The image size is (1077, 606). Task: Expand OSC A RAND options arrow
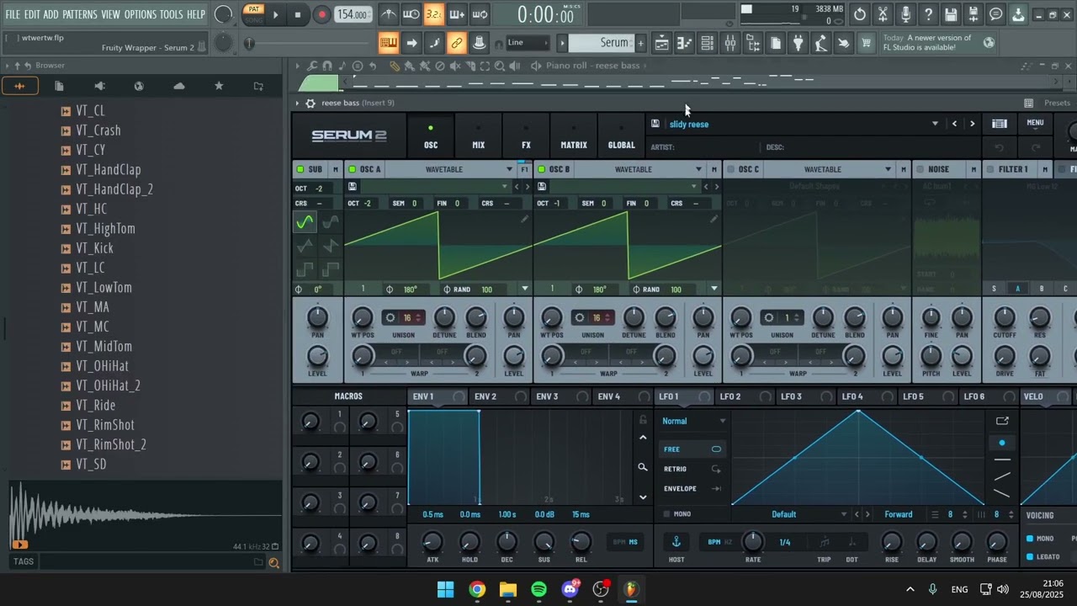coord(525,289)
